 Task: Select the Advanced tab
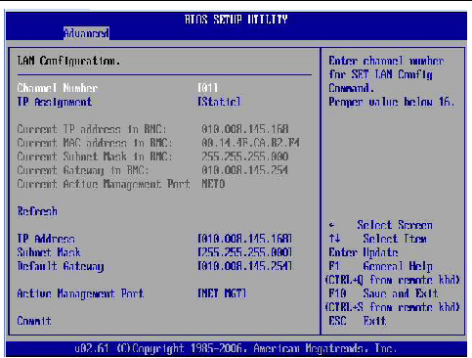click(86, 33)
